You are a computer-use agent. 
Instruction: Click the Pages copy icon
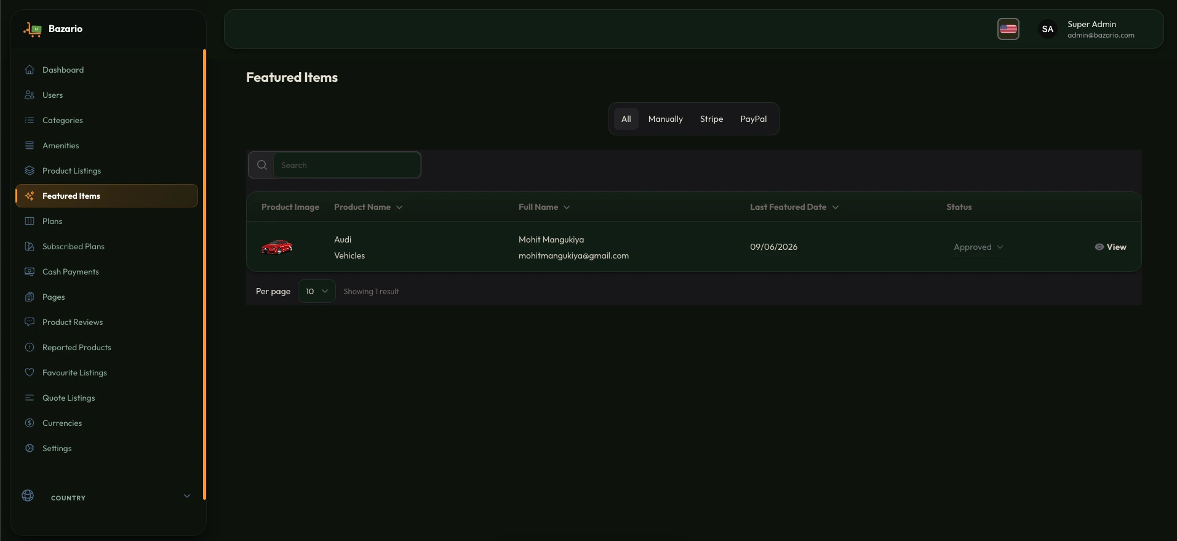click(x=30, y=297)
